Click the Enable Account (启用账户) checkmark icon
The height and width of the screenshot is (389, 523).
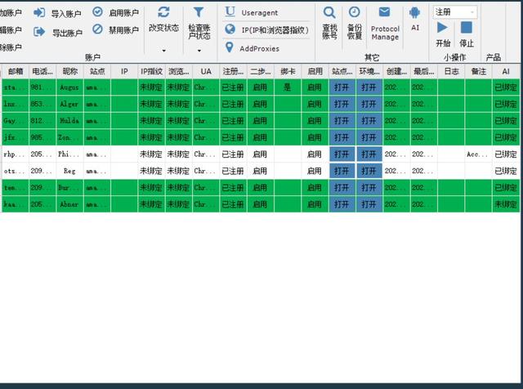(x=97, y=11)
